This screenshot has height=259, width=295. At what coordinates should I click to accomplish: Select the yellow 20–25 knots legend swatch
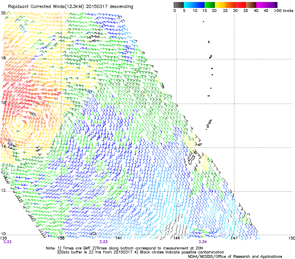tap(220, 5)
